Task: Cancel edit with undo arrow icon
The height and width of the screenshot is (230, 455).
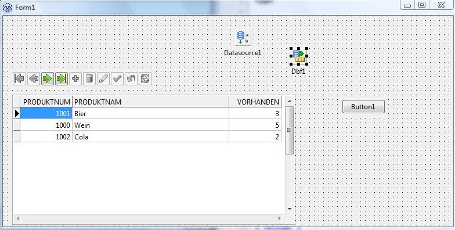Action: pos(131,79)
